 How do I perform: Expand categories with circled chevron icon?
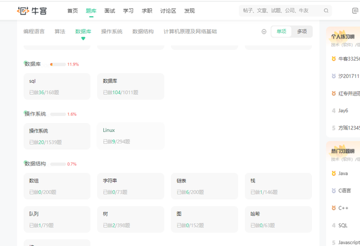point(264,32)
